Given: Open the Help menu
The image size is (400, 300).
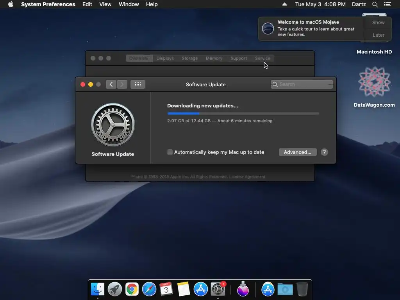Looking at the screenshot, I should tap(152, 4).
